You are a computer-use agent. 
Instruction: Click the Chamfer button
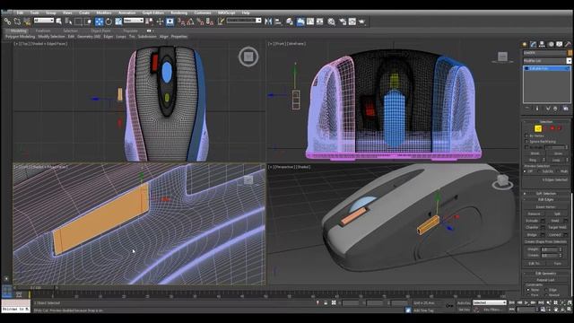[x=532, y=227]
